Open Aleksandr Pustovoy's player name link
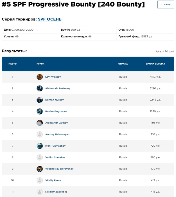The width and height of the screenshot is (176, 197). 58,88
